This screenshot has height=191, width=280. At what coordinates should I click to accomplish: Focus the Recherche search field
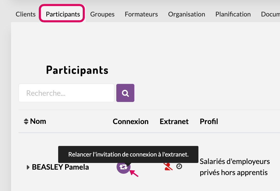(66, 93)
